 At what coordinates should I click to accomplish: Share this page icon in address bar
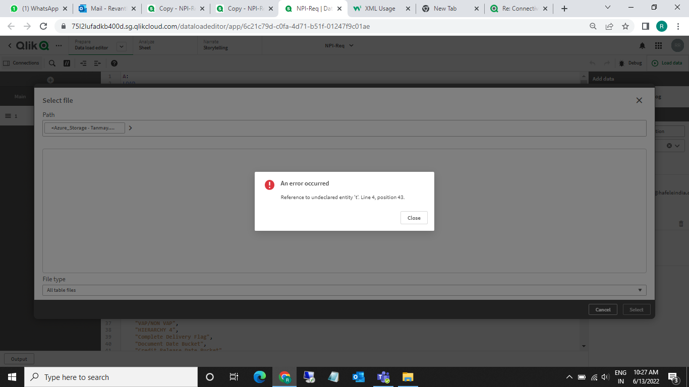[x=609, y=26]
